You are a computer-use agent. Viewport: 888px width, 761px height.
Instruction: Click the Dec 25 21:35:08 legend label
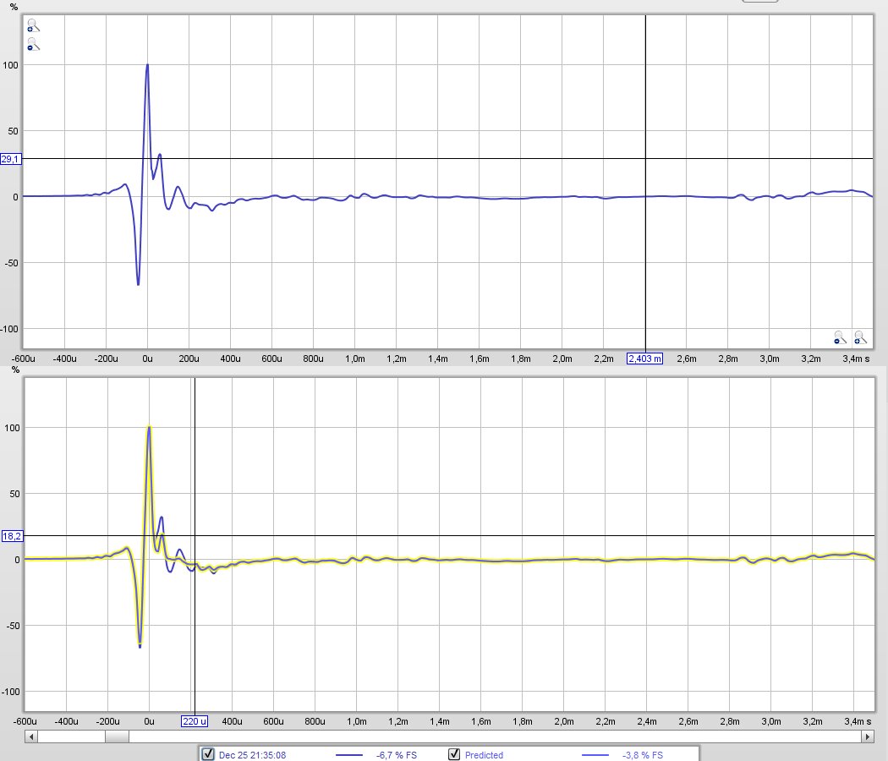[252, 755]
